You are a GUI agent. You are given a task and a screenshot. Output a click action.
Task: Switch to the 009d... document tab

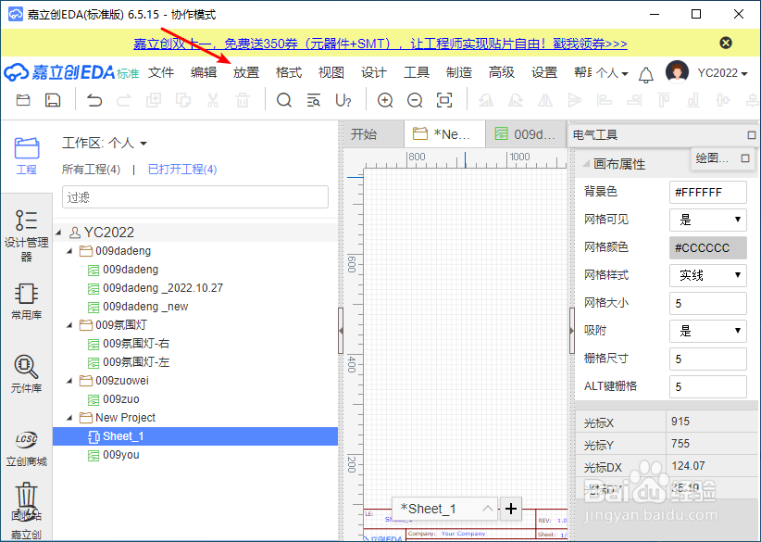(x=525, y=134)
